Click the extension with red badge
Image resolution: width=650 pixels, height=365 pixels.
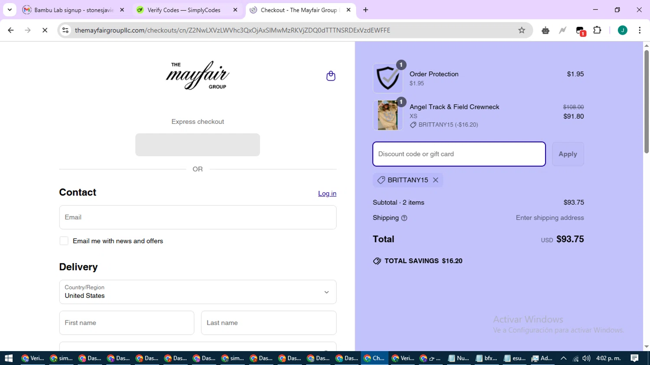point(580,31)
